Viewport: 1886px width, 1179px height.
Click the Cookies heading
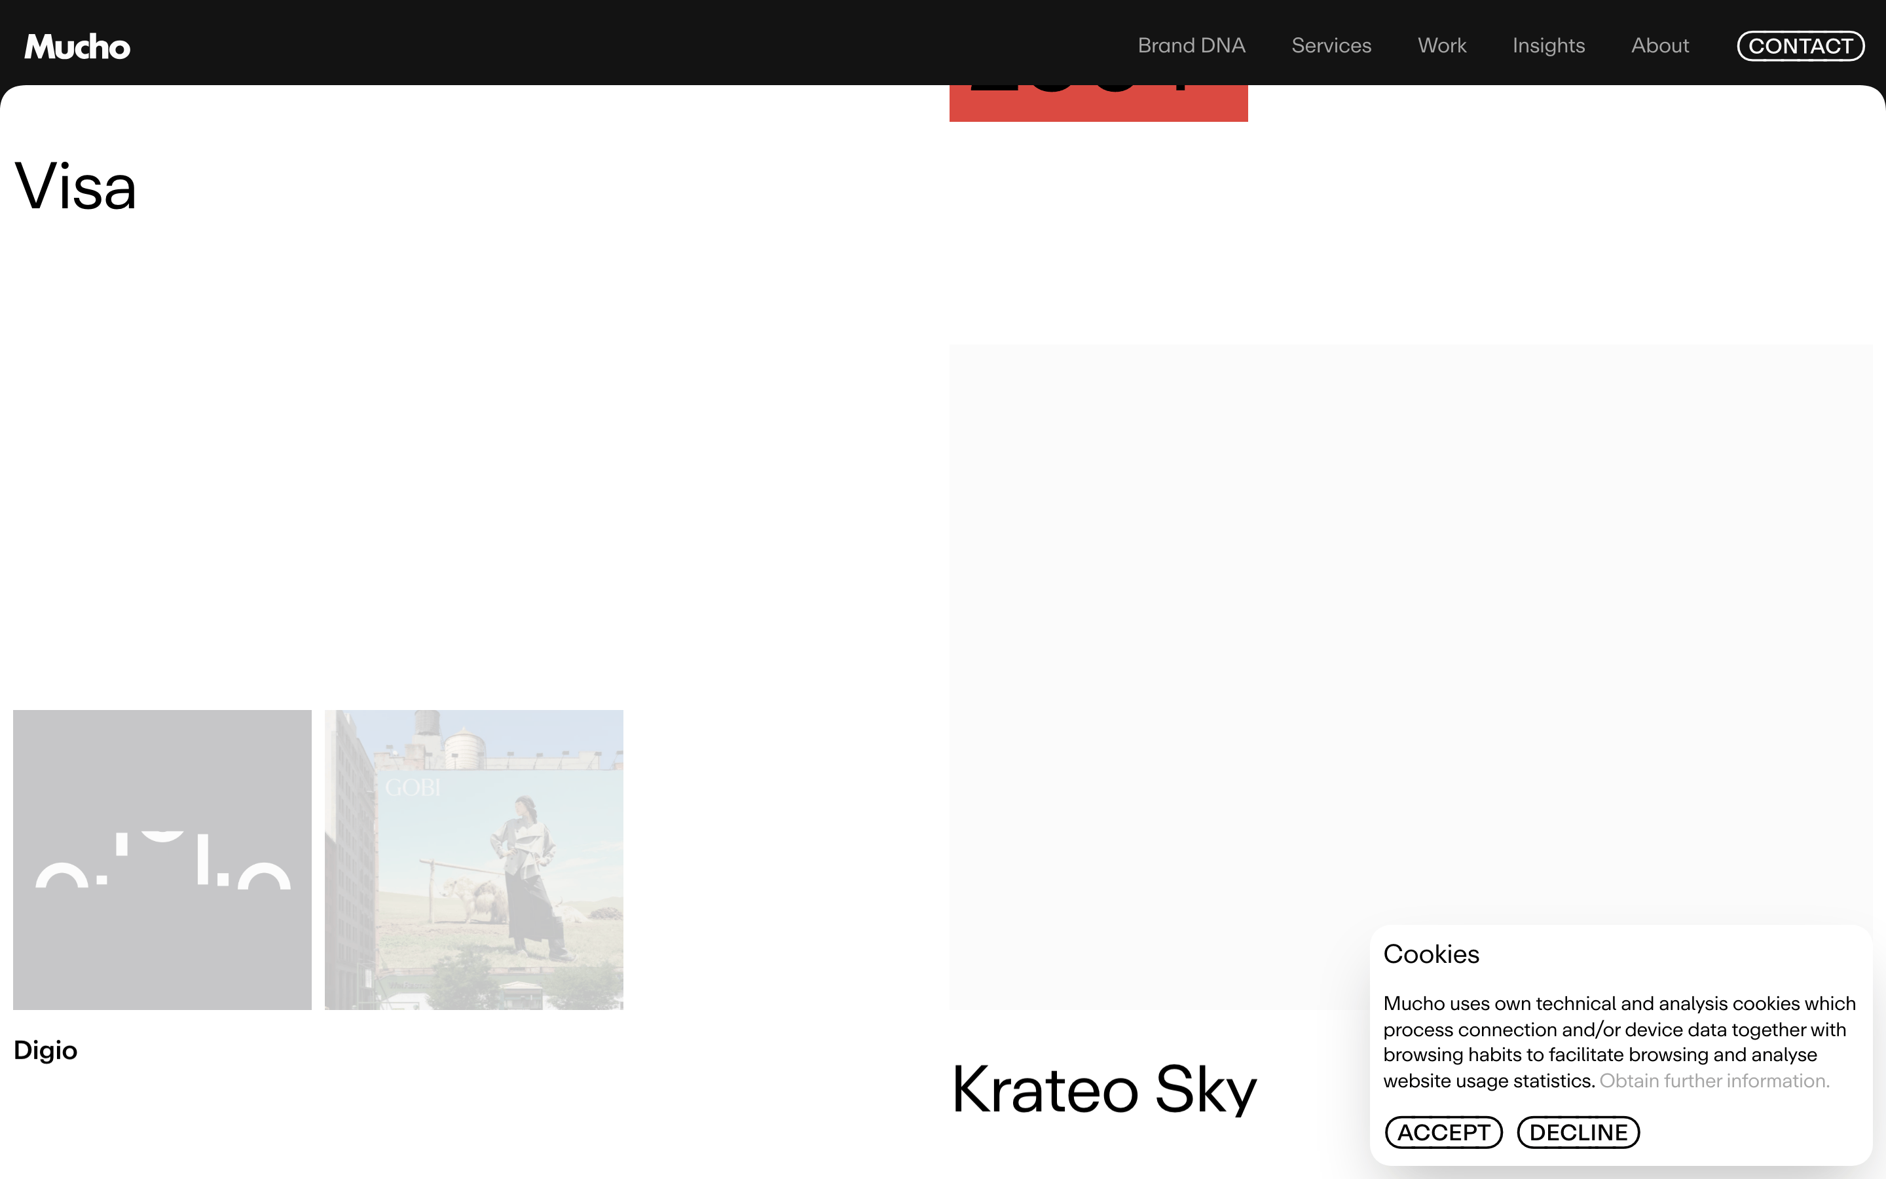(x=1431, y=954)
